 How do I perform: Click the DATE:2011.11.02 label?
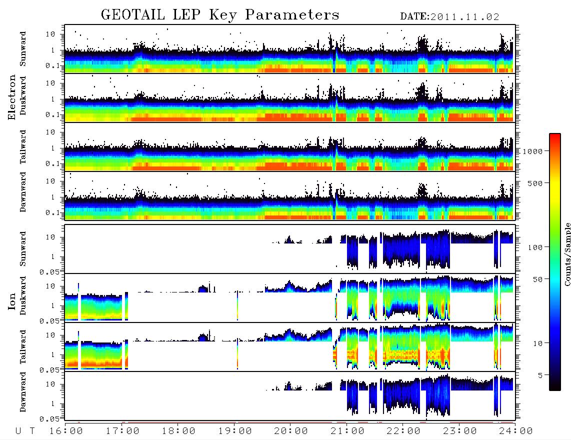pos(449,17)
